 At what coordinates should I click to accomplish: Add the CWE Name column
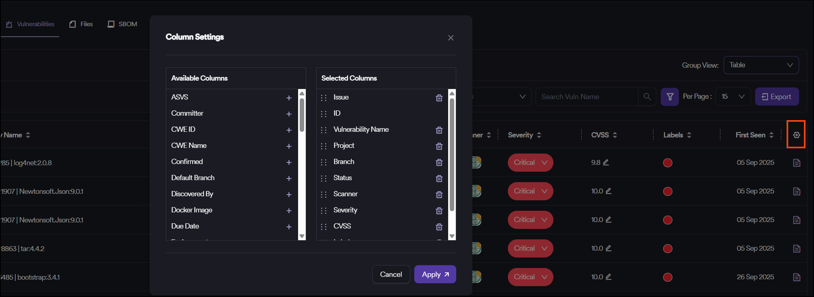pyautogui.click(x=289, y=146)
